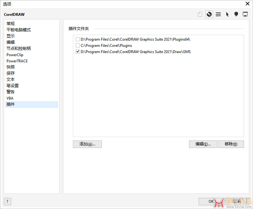
Task: Select the Draw\GMS folder path entry
Action: [136, 52]
